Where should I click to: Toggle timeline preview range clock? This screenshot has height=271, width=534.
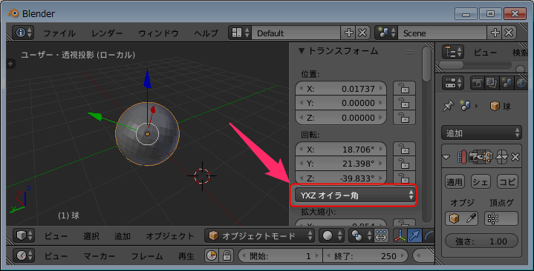coord(212,255)
